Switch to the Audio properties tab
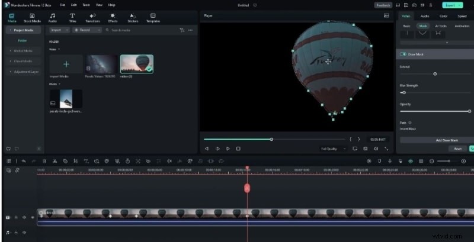The image size is (474, 242). 425,16
